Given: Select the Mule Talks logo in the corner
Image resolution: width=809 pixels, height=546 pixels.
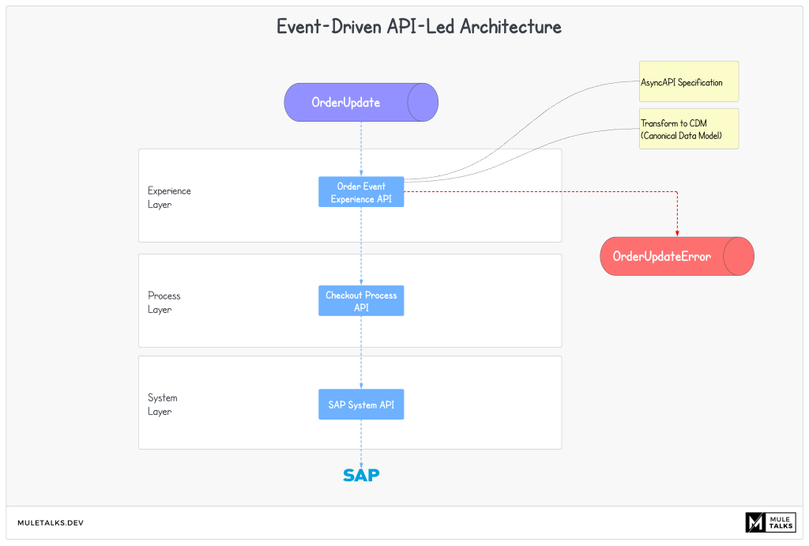Looking at the screenshot, I should 770,522.
